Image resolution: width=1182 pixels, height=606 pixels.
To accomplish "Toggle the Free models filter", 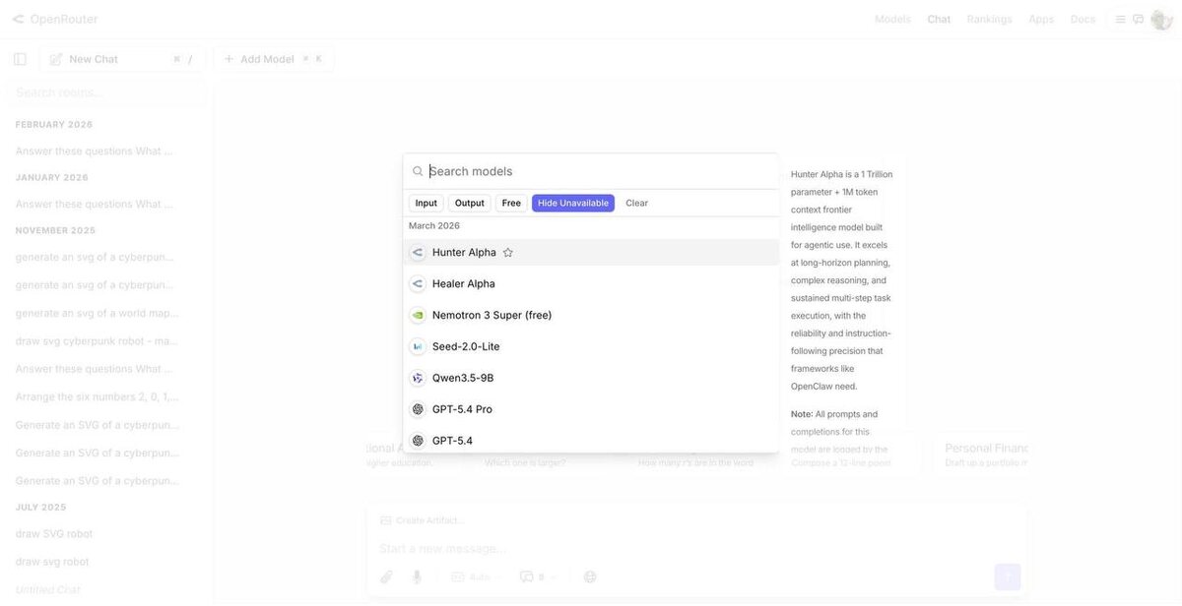I will [511, 204].
